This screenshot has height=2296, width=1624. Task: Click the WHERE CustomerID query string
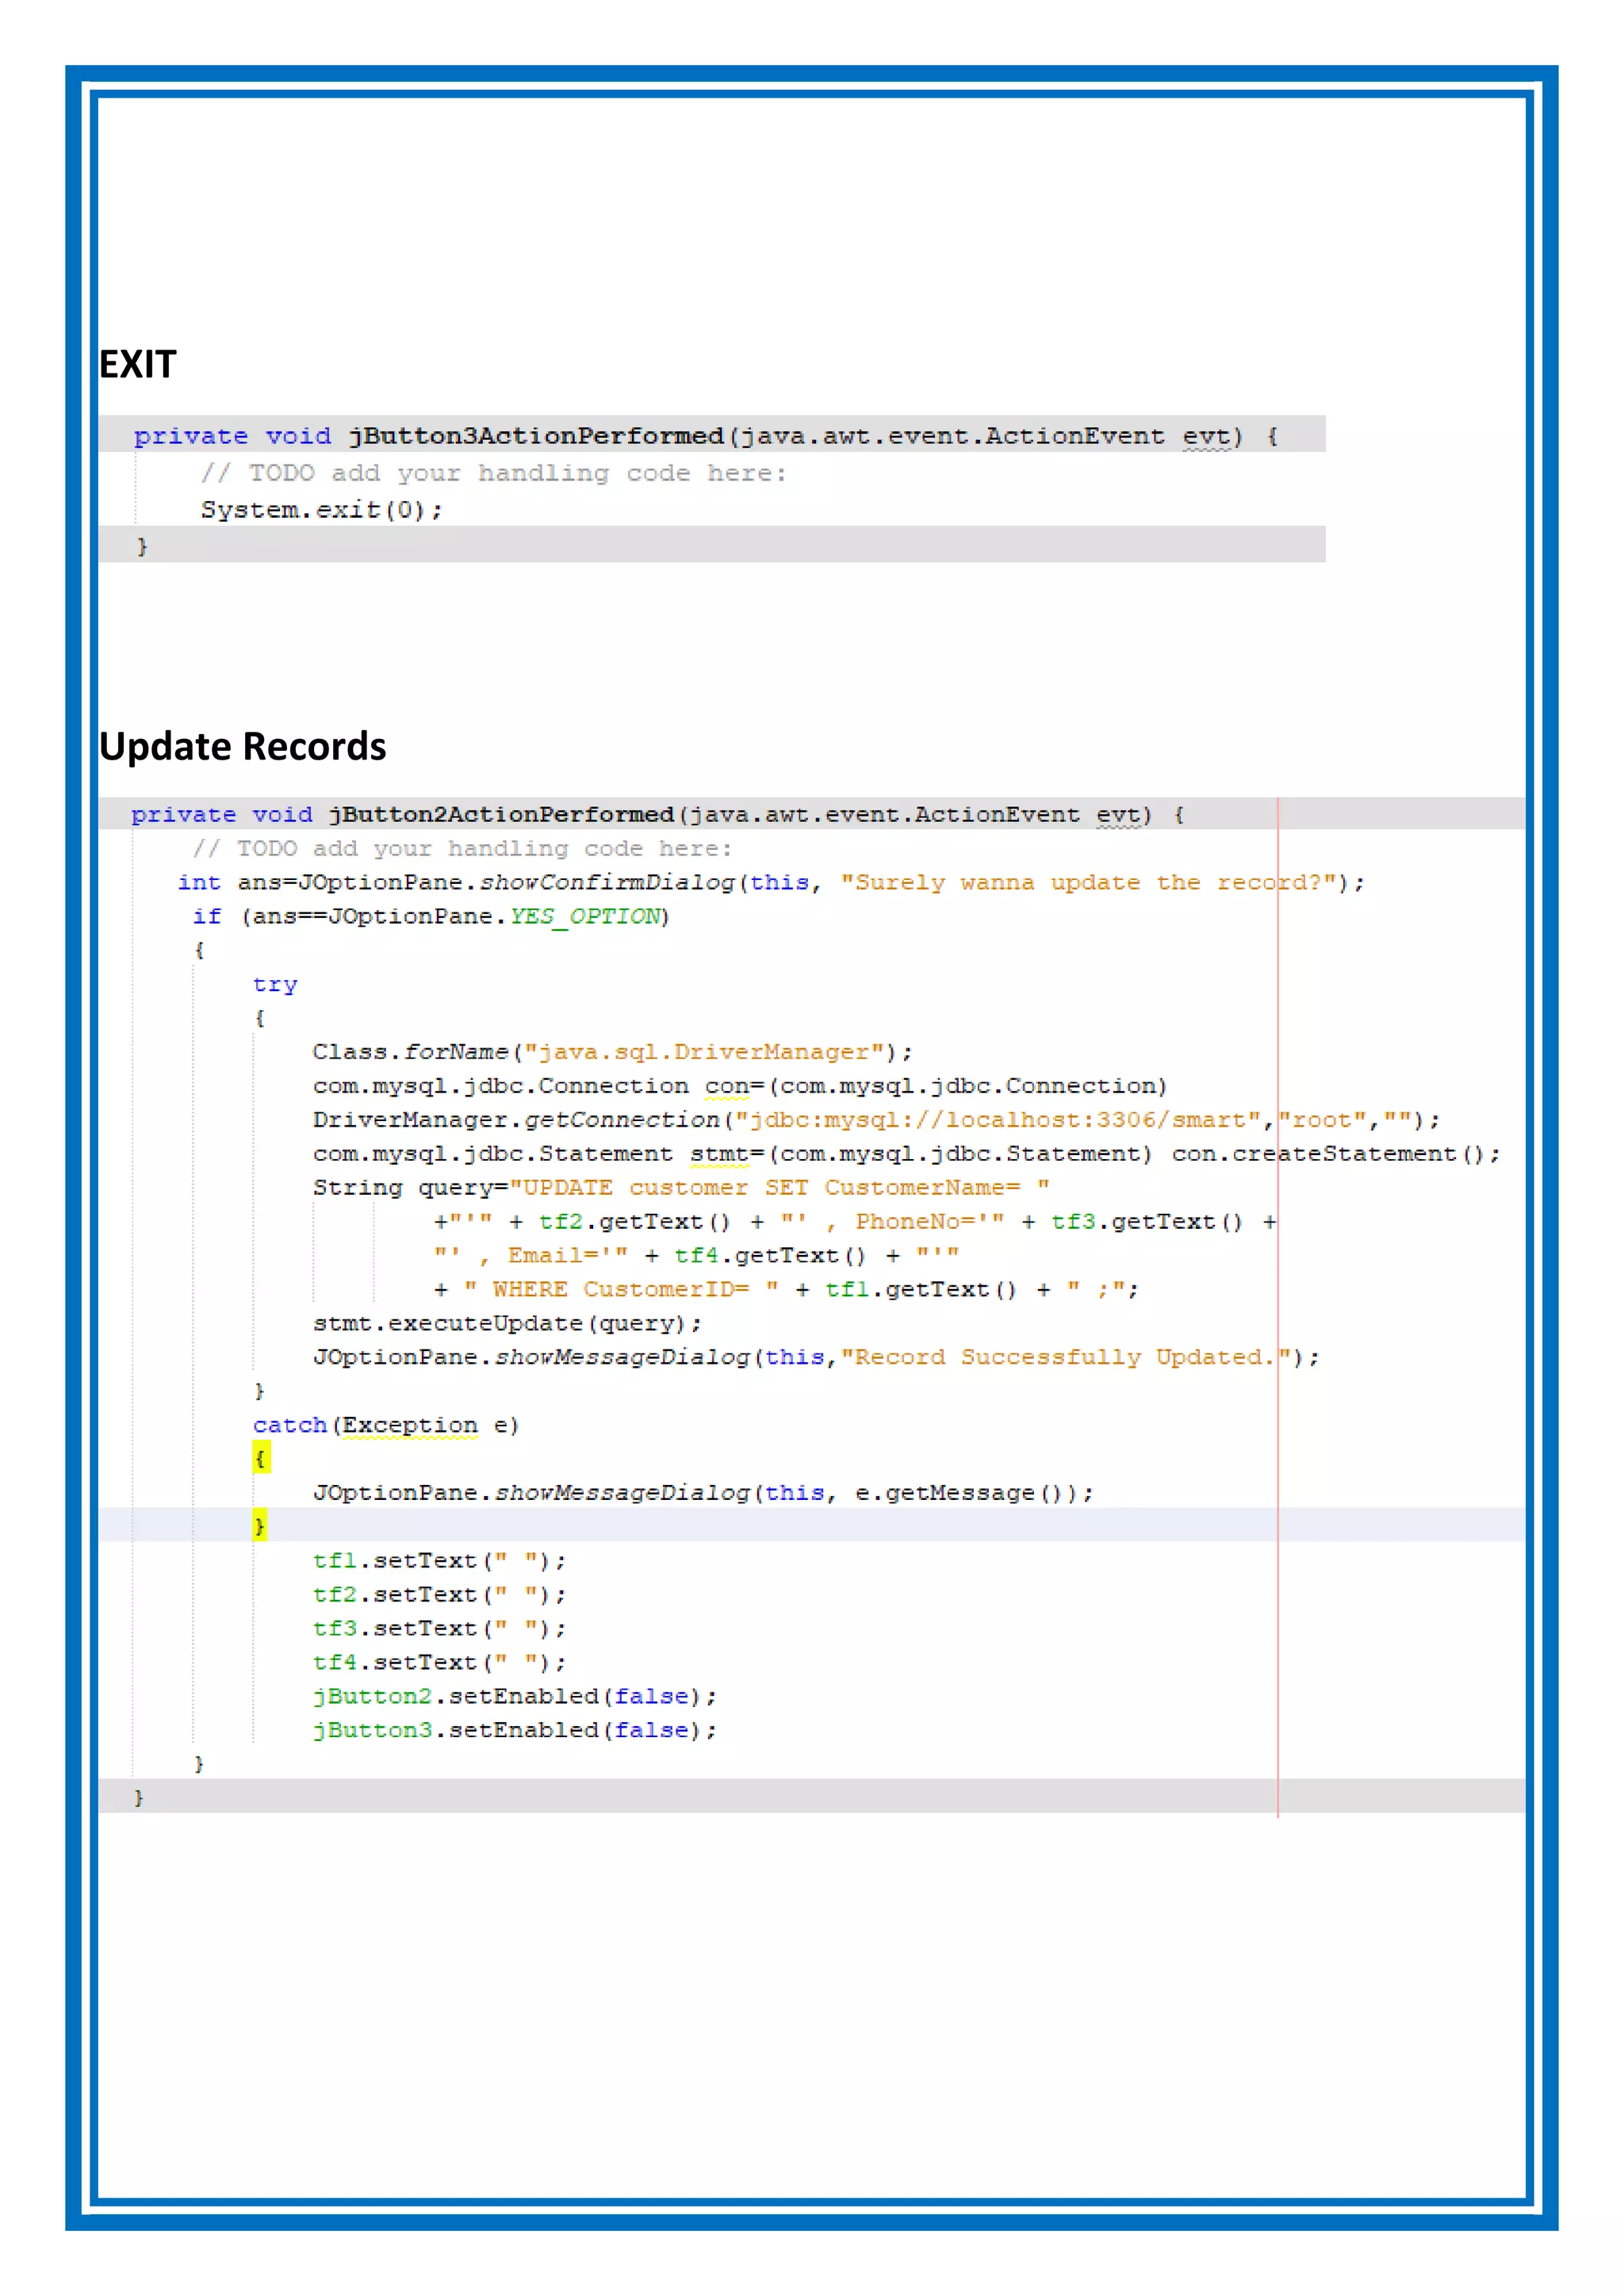620,1290
